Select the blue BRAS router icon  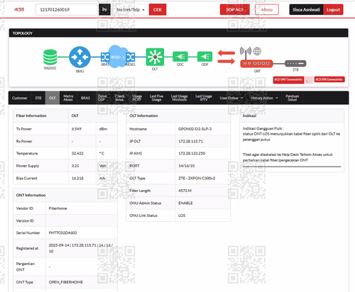point(80,57)
